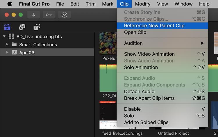Choose Detach Audio

coord(162,92)
